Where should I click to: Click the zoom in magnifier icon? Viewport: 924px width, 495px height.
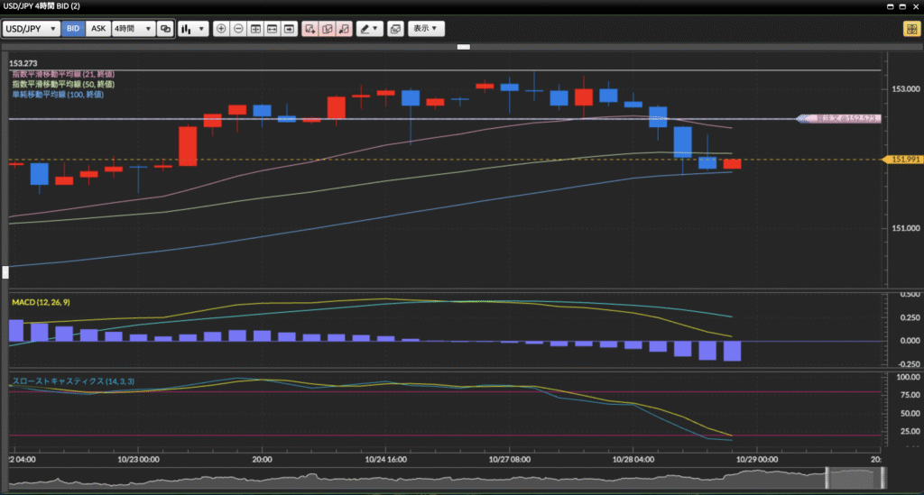point(221,29)
